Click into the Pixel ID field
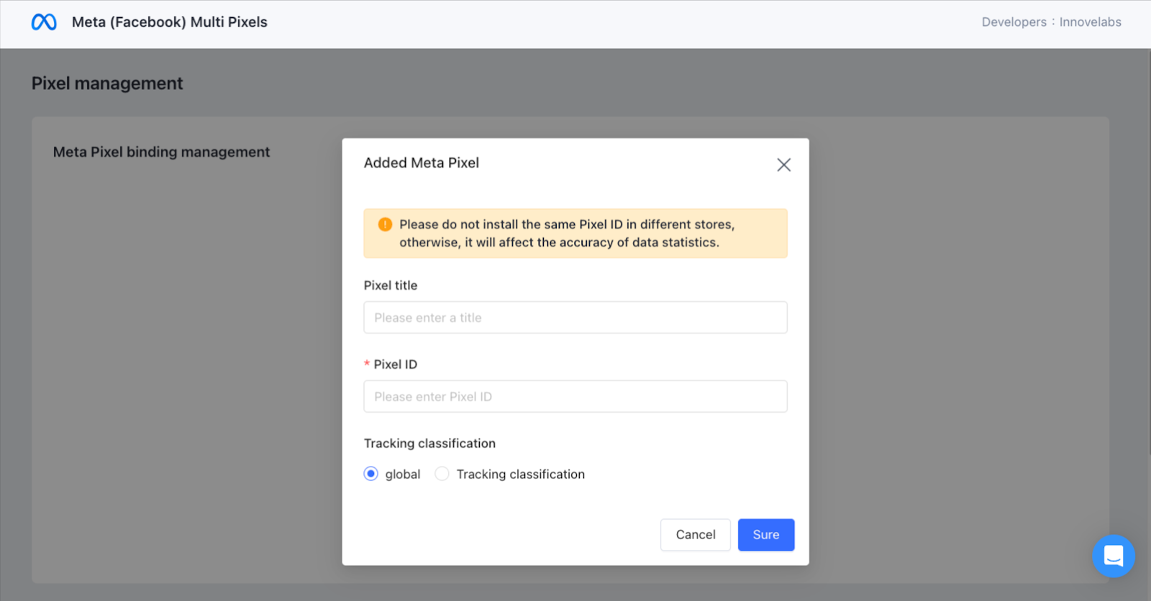The image size is (1151, 601). pos(575,397)
